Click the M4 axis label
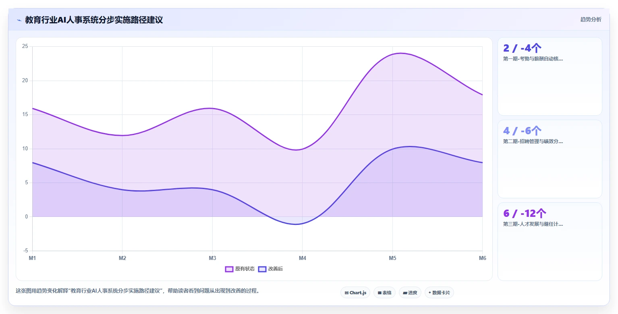The image size is (618, 314). coord(303,258)
